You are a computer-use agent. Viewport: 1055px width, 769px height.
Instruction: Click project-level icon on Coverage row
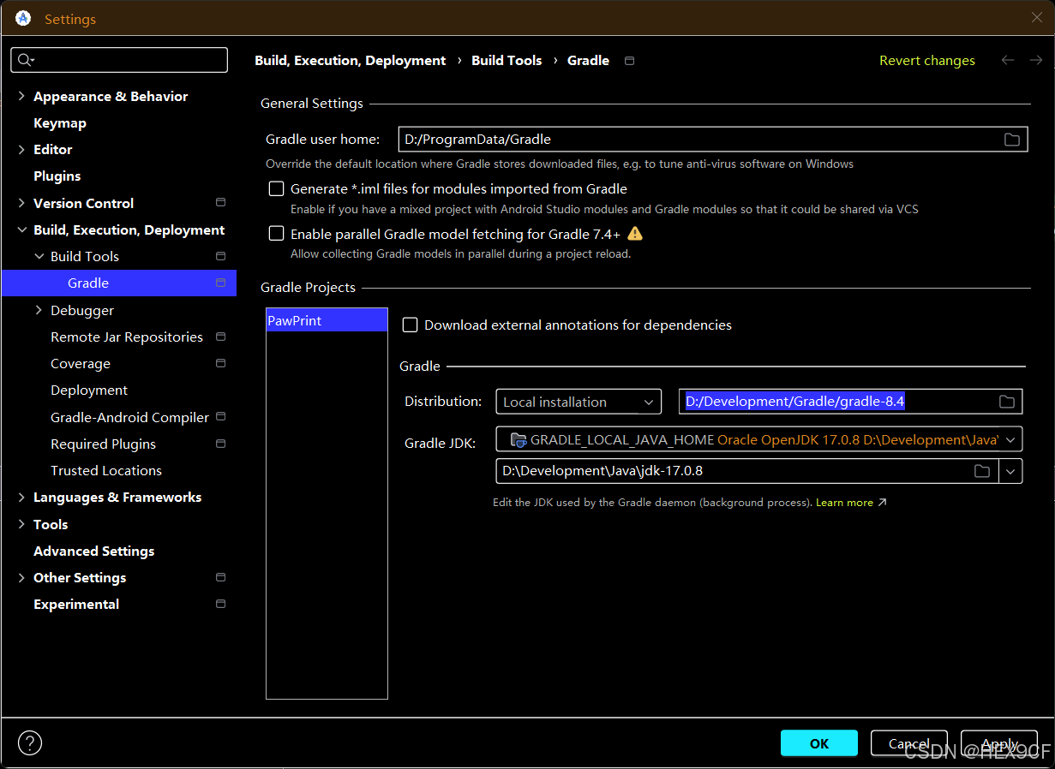pyautogui.click(x=220, y=363)
